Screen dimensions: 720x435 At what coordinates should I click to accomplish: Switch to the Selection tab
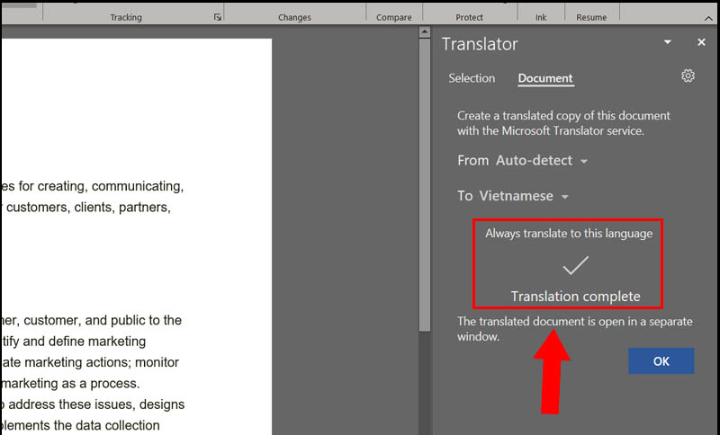pos(472,78)
